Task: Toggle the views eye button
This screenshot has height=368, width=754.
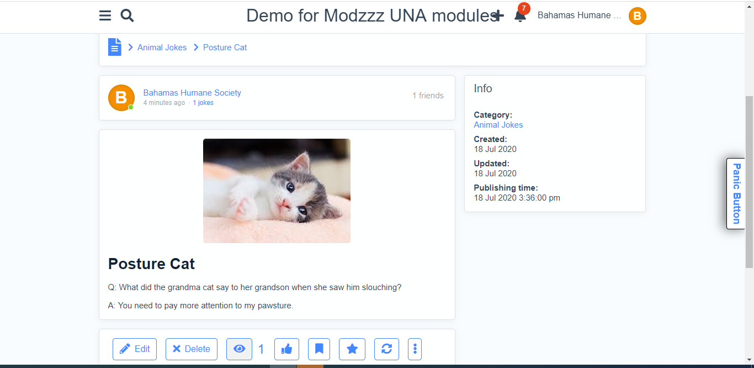Action: tap(239, 349)
